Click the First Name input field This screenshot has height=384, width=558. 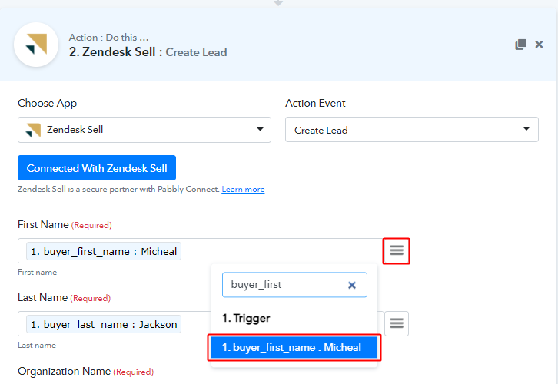tap(201, 251)
